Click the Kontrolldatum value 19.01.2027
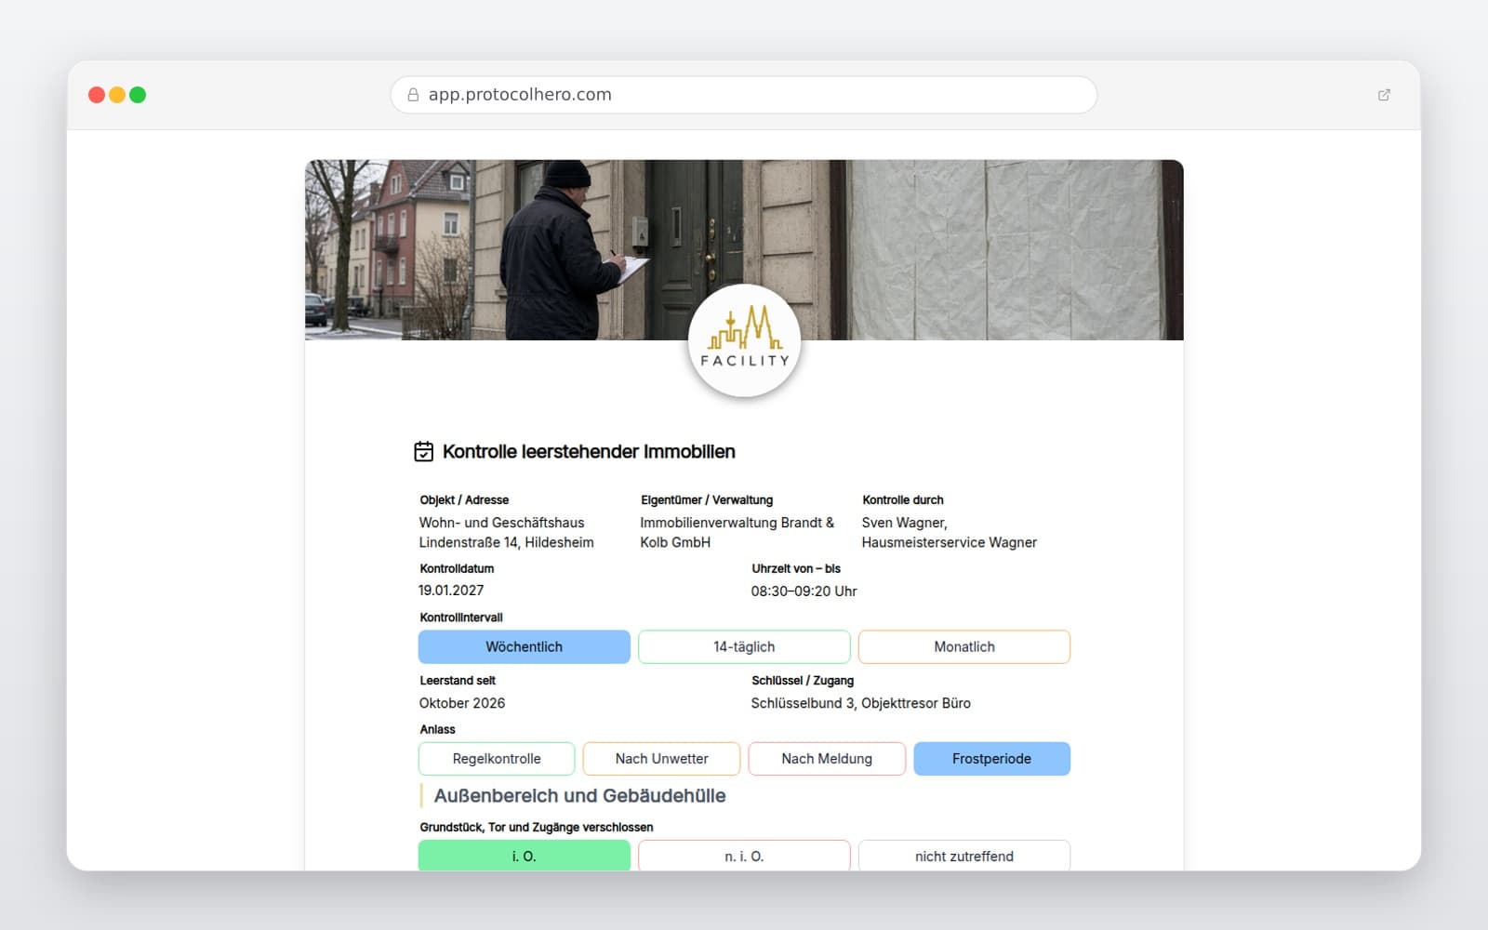1488x930 pixels. 451,591
